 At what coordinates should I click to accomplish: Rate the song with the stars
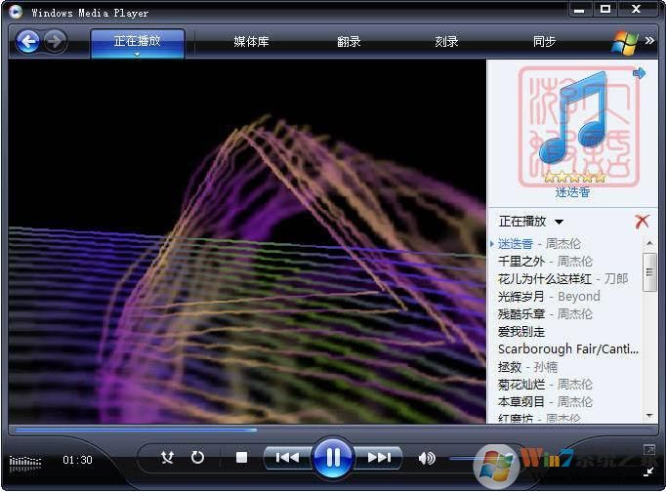(x=574, y=177)
